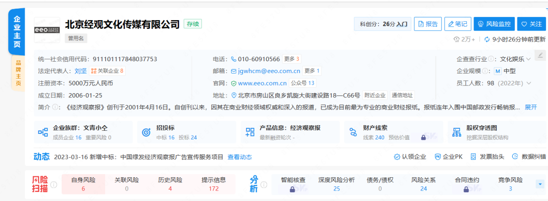The width and height of the screenshot is (548, 201).
Task: Open 智能核查 locked analysis
Action: tap(293, 184)
